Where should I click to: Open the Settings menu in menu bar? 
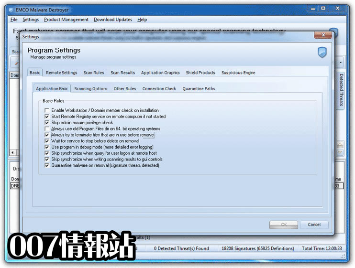[31, 20]
